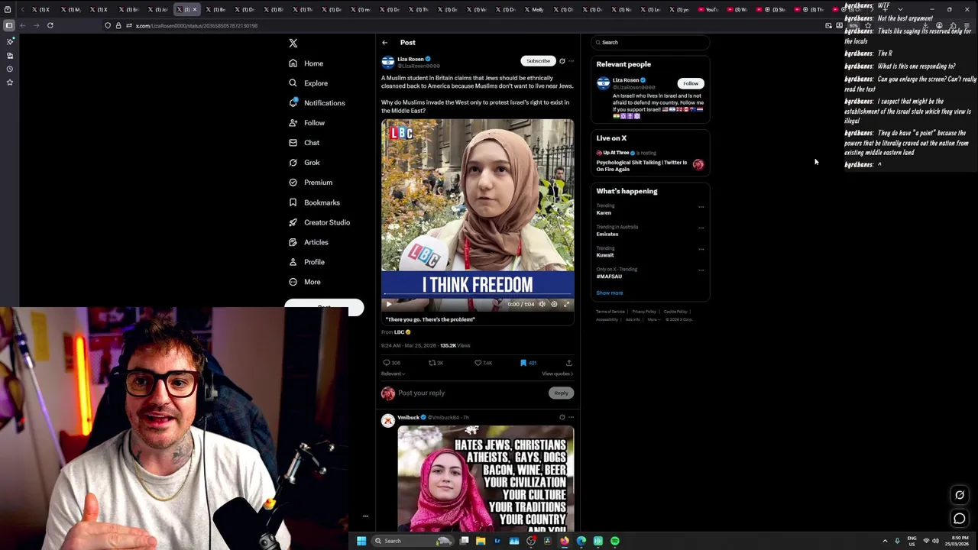Go back using the Post arrow
978x550 pixels.
click(x=385, y=43)
